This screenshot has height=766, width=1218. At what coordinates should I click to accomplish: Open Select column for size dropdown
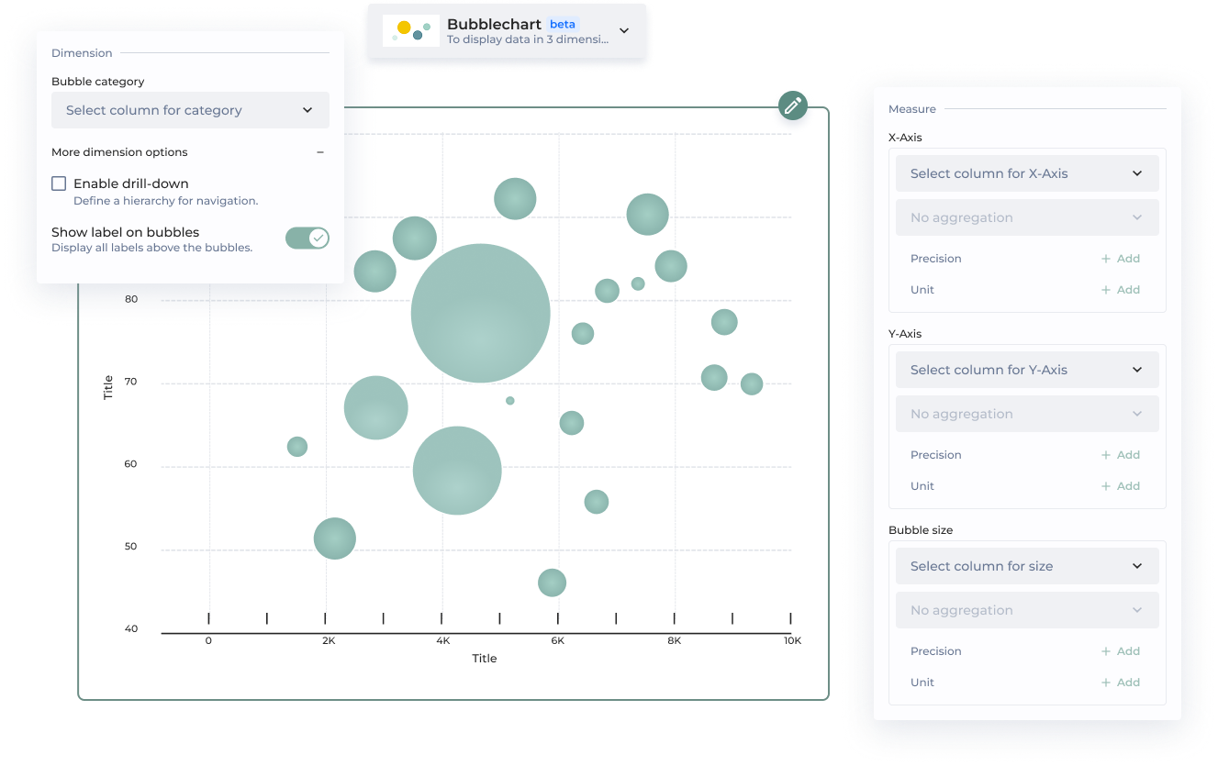[x=1026, y=566]
